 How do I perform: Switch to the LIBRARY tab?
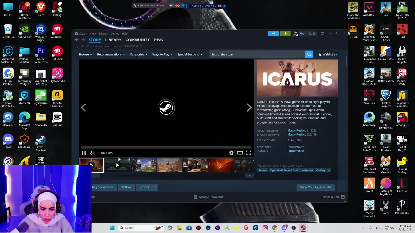(x=113, y=40)
